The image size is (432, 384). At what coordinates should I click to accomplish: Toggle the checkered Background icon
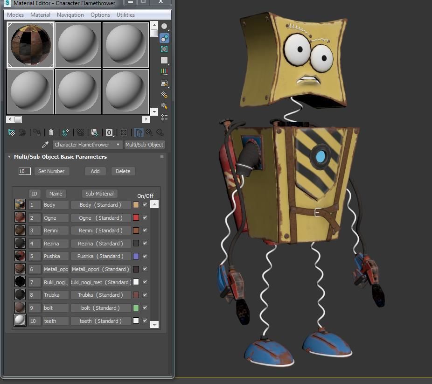pyautogui.click(x=164, y=49)
